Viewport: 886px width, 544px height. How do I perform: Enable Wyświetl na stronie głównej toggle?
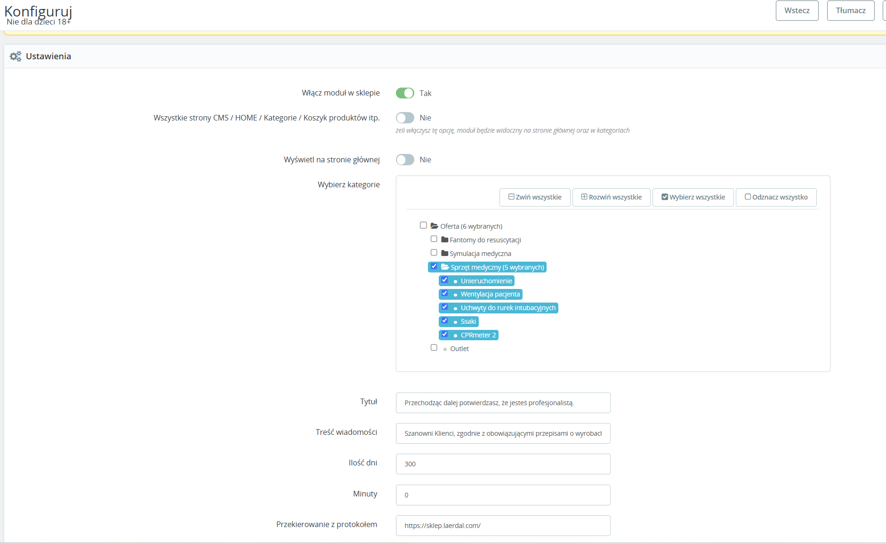coord(405,160)
